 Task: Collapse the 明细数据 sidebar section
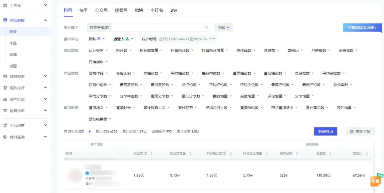45,20
